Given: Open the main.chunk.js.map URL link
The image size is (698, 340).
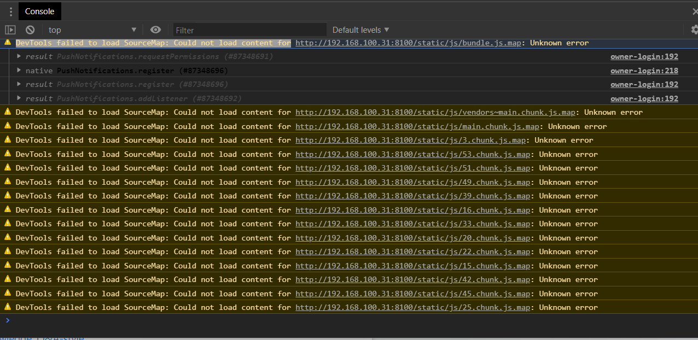Looking at the screenshot, I should click(417, 126).
